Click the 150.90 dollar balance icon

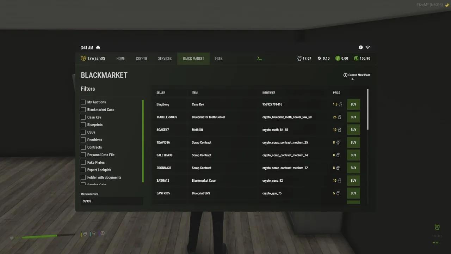[x=356, y=58]
